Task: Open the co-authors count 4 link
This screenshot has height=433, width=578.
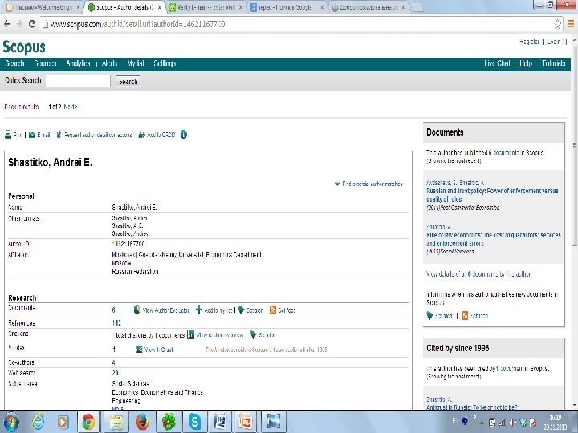Action: tap(113, 362)
